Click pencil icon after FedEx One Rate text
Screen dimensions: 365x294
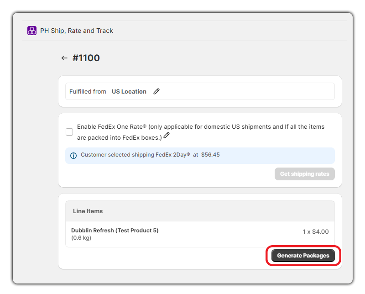(x=167, y=135)
